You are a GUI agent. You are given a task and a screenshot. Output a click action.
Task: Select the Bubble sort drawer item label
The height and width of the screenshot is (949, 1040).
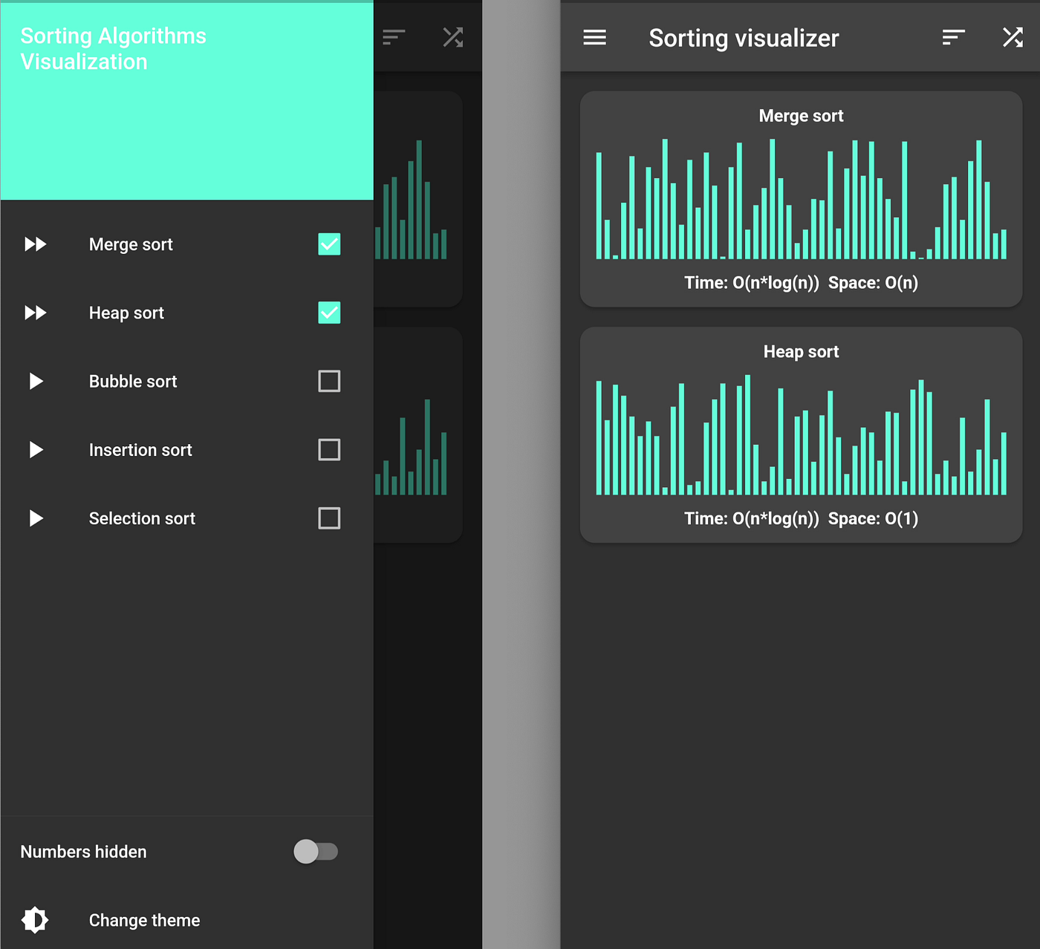133,381
